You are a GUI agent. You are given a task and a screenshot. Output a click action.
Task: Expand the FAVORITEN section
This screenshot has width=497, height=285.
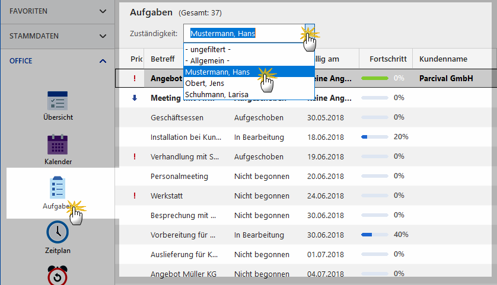click(x=58, y=11)
